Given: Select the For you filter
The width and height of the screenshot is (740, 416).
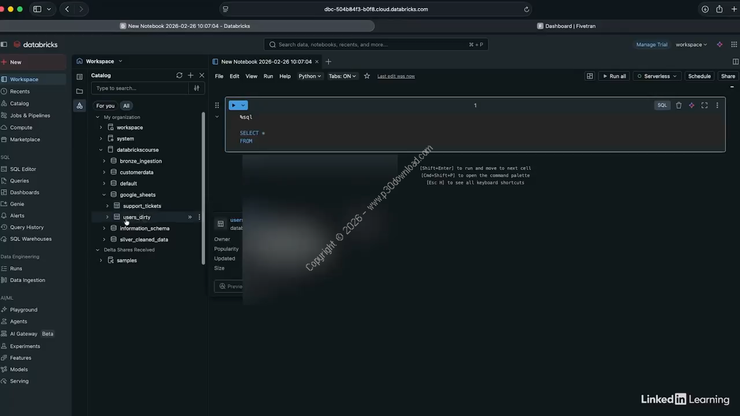Looking at the screenshot, I should [x=105, y=106].
